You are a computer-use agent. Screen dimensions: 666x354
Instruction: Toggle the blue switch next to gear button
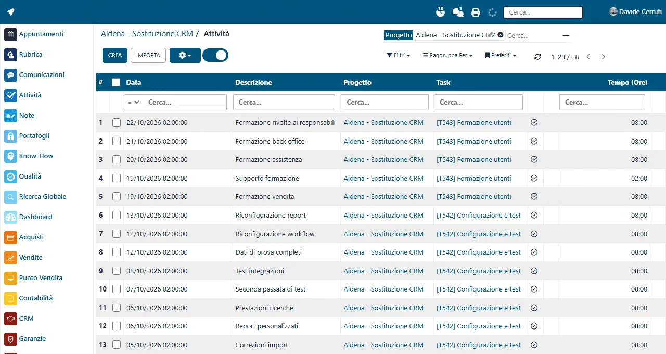[x=215, y=55]
